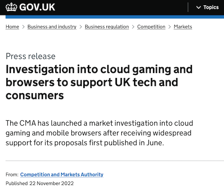
Task: Click the blue bar under the header
Action: (x=115, y=17)
